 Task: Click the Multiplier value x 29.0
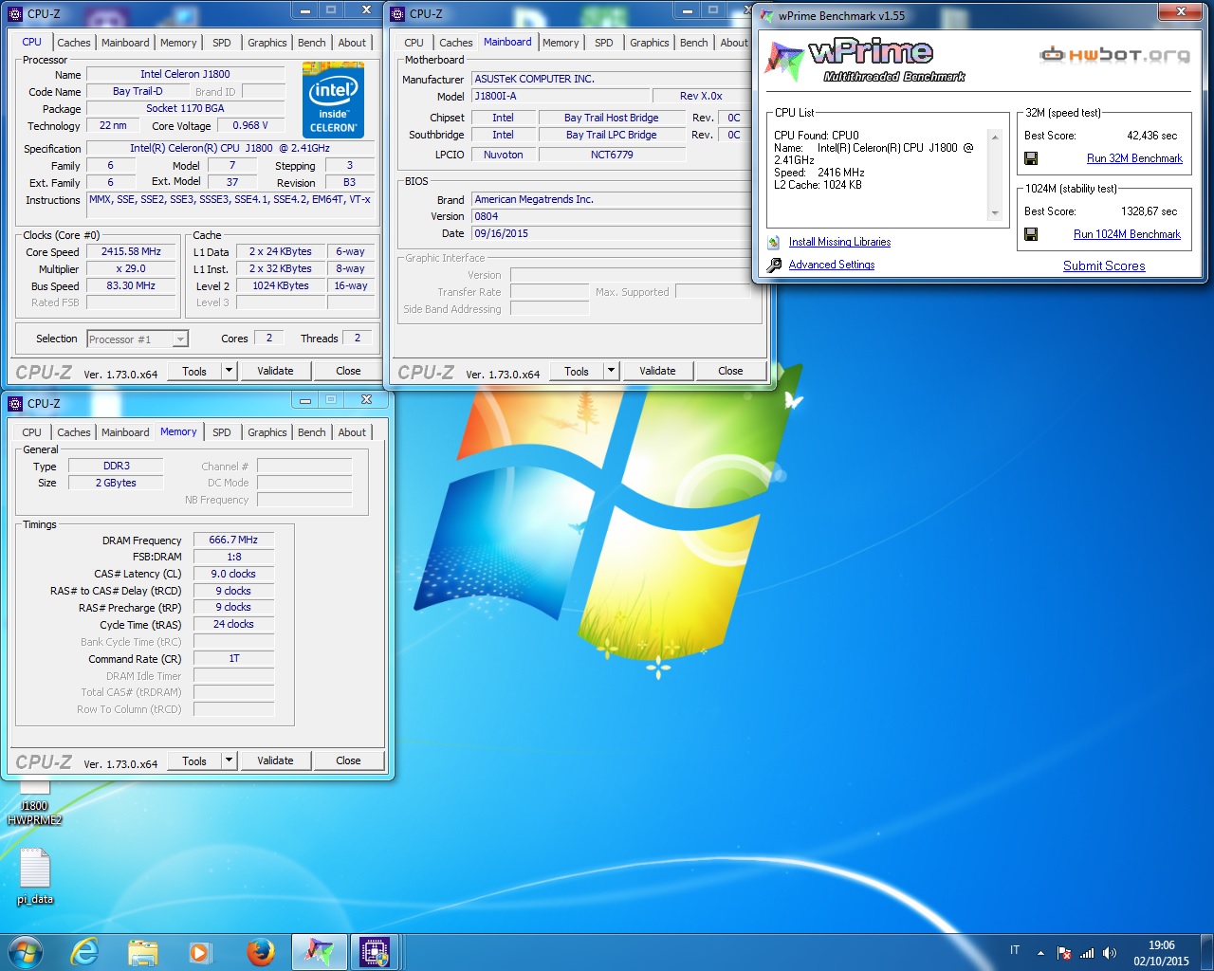click(x=131, y=269)
